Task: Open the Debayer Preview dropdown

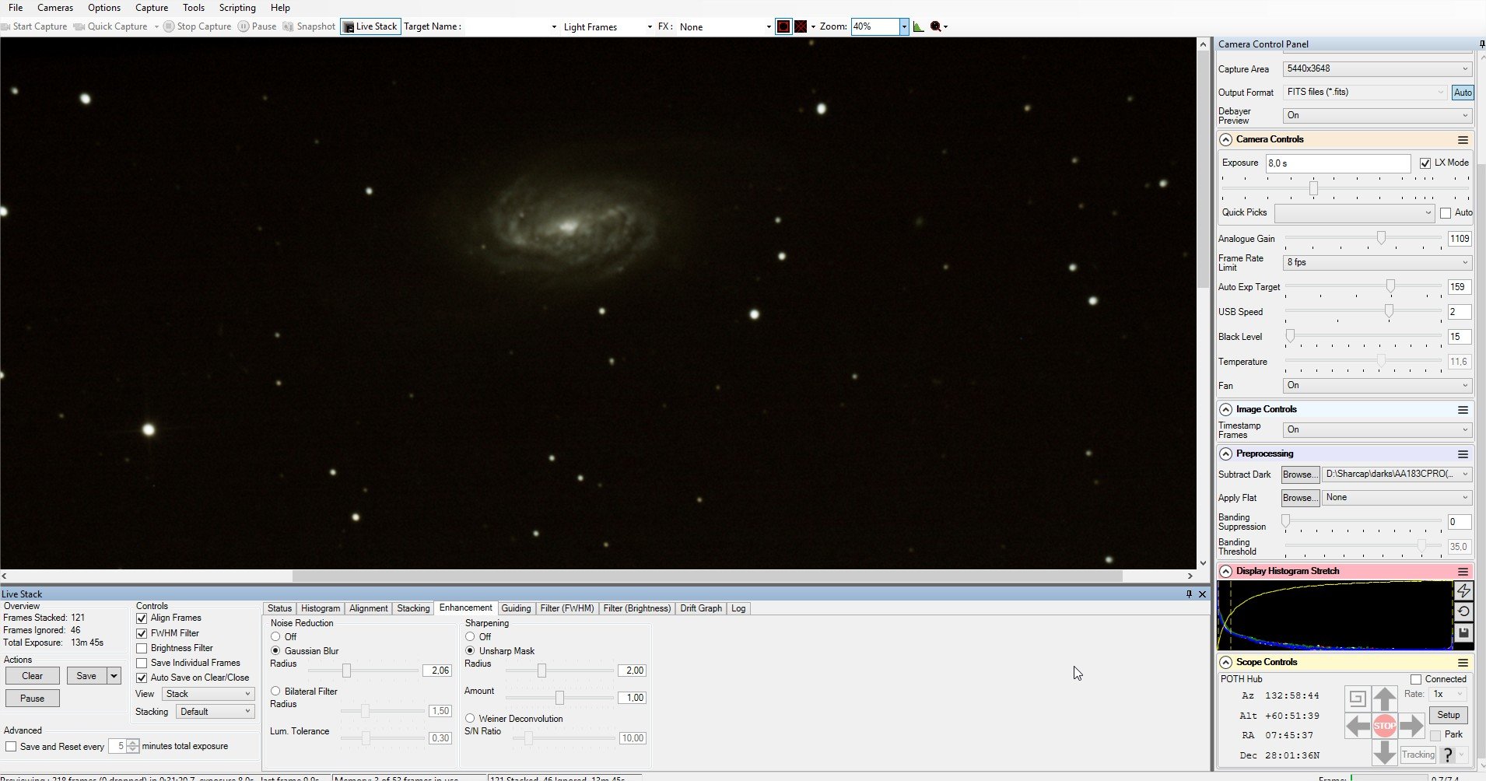Action: (x=1377, y=116)
